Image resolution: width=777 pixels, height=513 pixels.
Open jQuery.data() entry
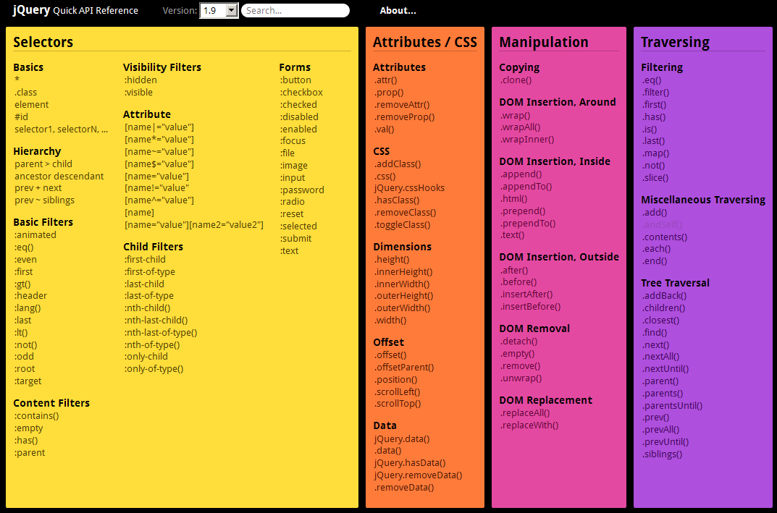pyautogui.click(x=402, y=438)
